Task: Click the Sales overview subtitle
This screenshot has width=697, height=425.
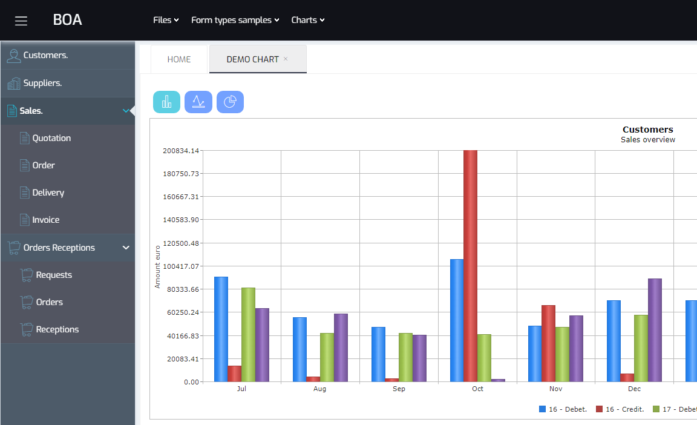Action: (x=647, y=140)
